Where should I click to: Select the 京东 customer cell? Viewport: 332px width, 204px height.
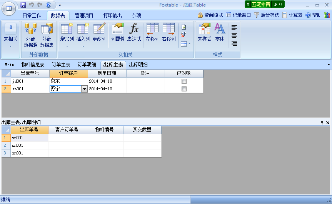[68, 81]
